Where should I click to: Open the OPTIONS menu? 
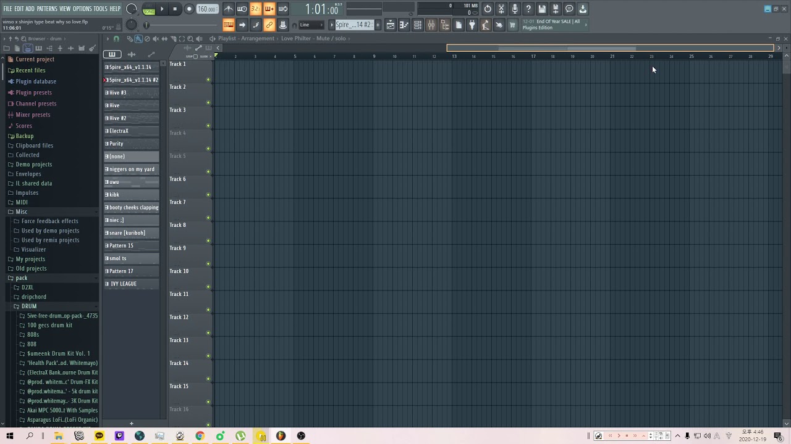point(82,9)
